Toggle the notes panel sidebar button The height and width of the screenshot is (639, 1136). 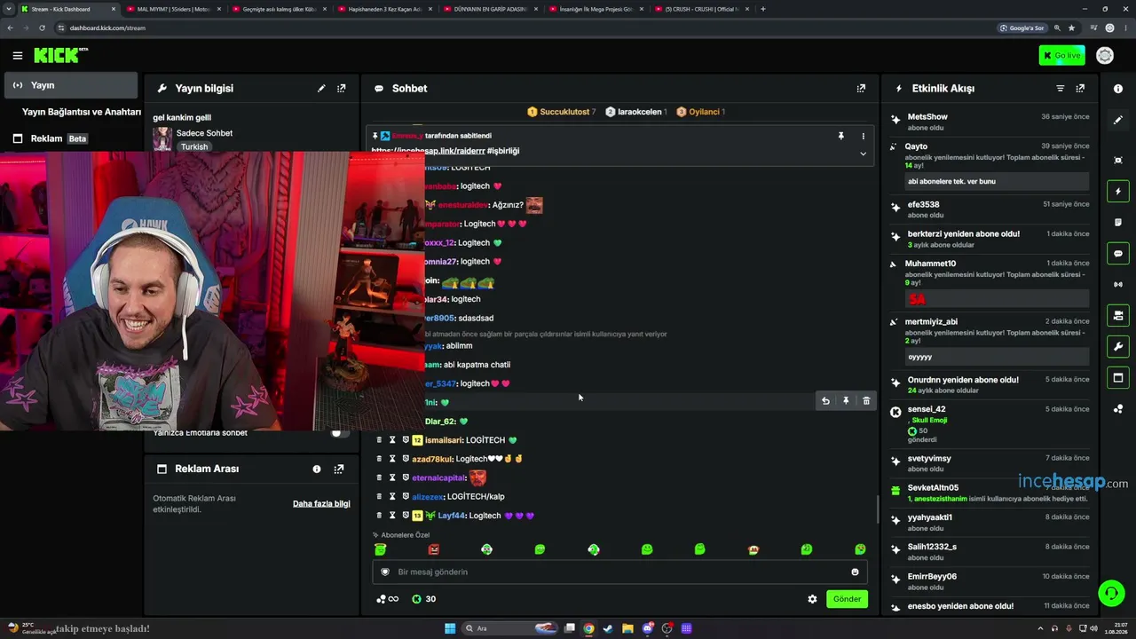(1118, 222)
